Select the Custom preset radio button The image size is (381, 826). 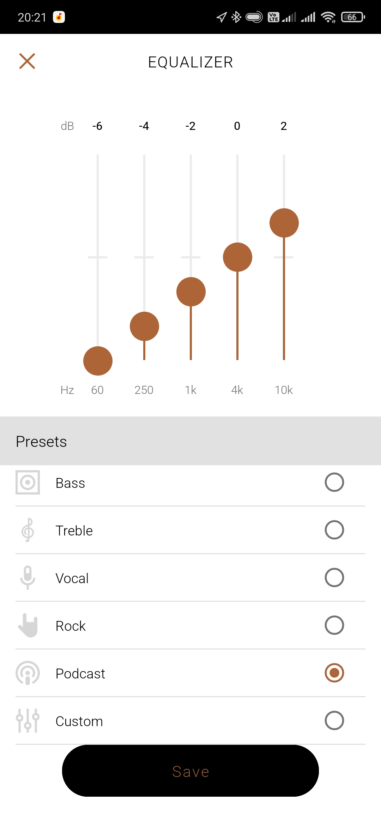[334, 721]
